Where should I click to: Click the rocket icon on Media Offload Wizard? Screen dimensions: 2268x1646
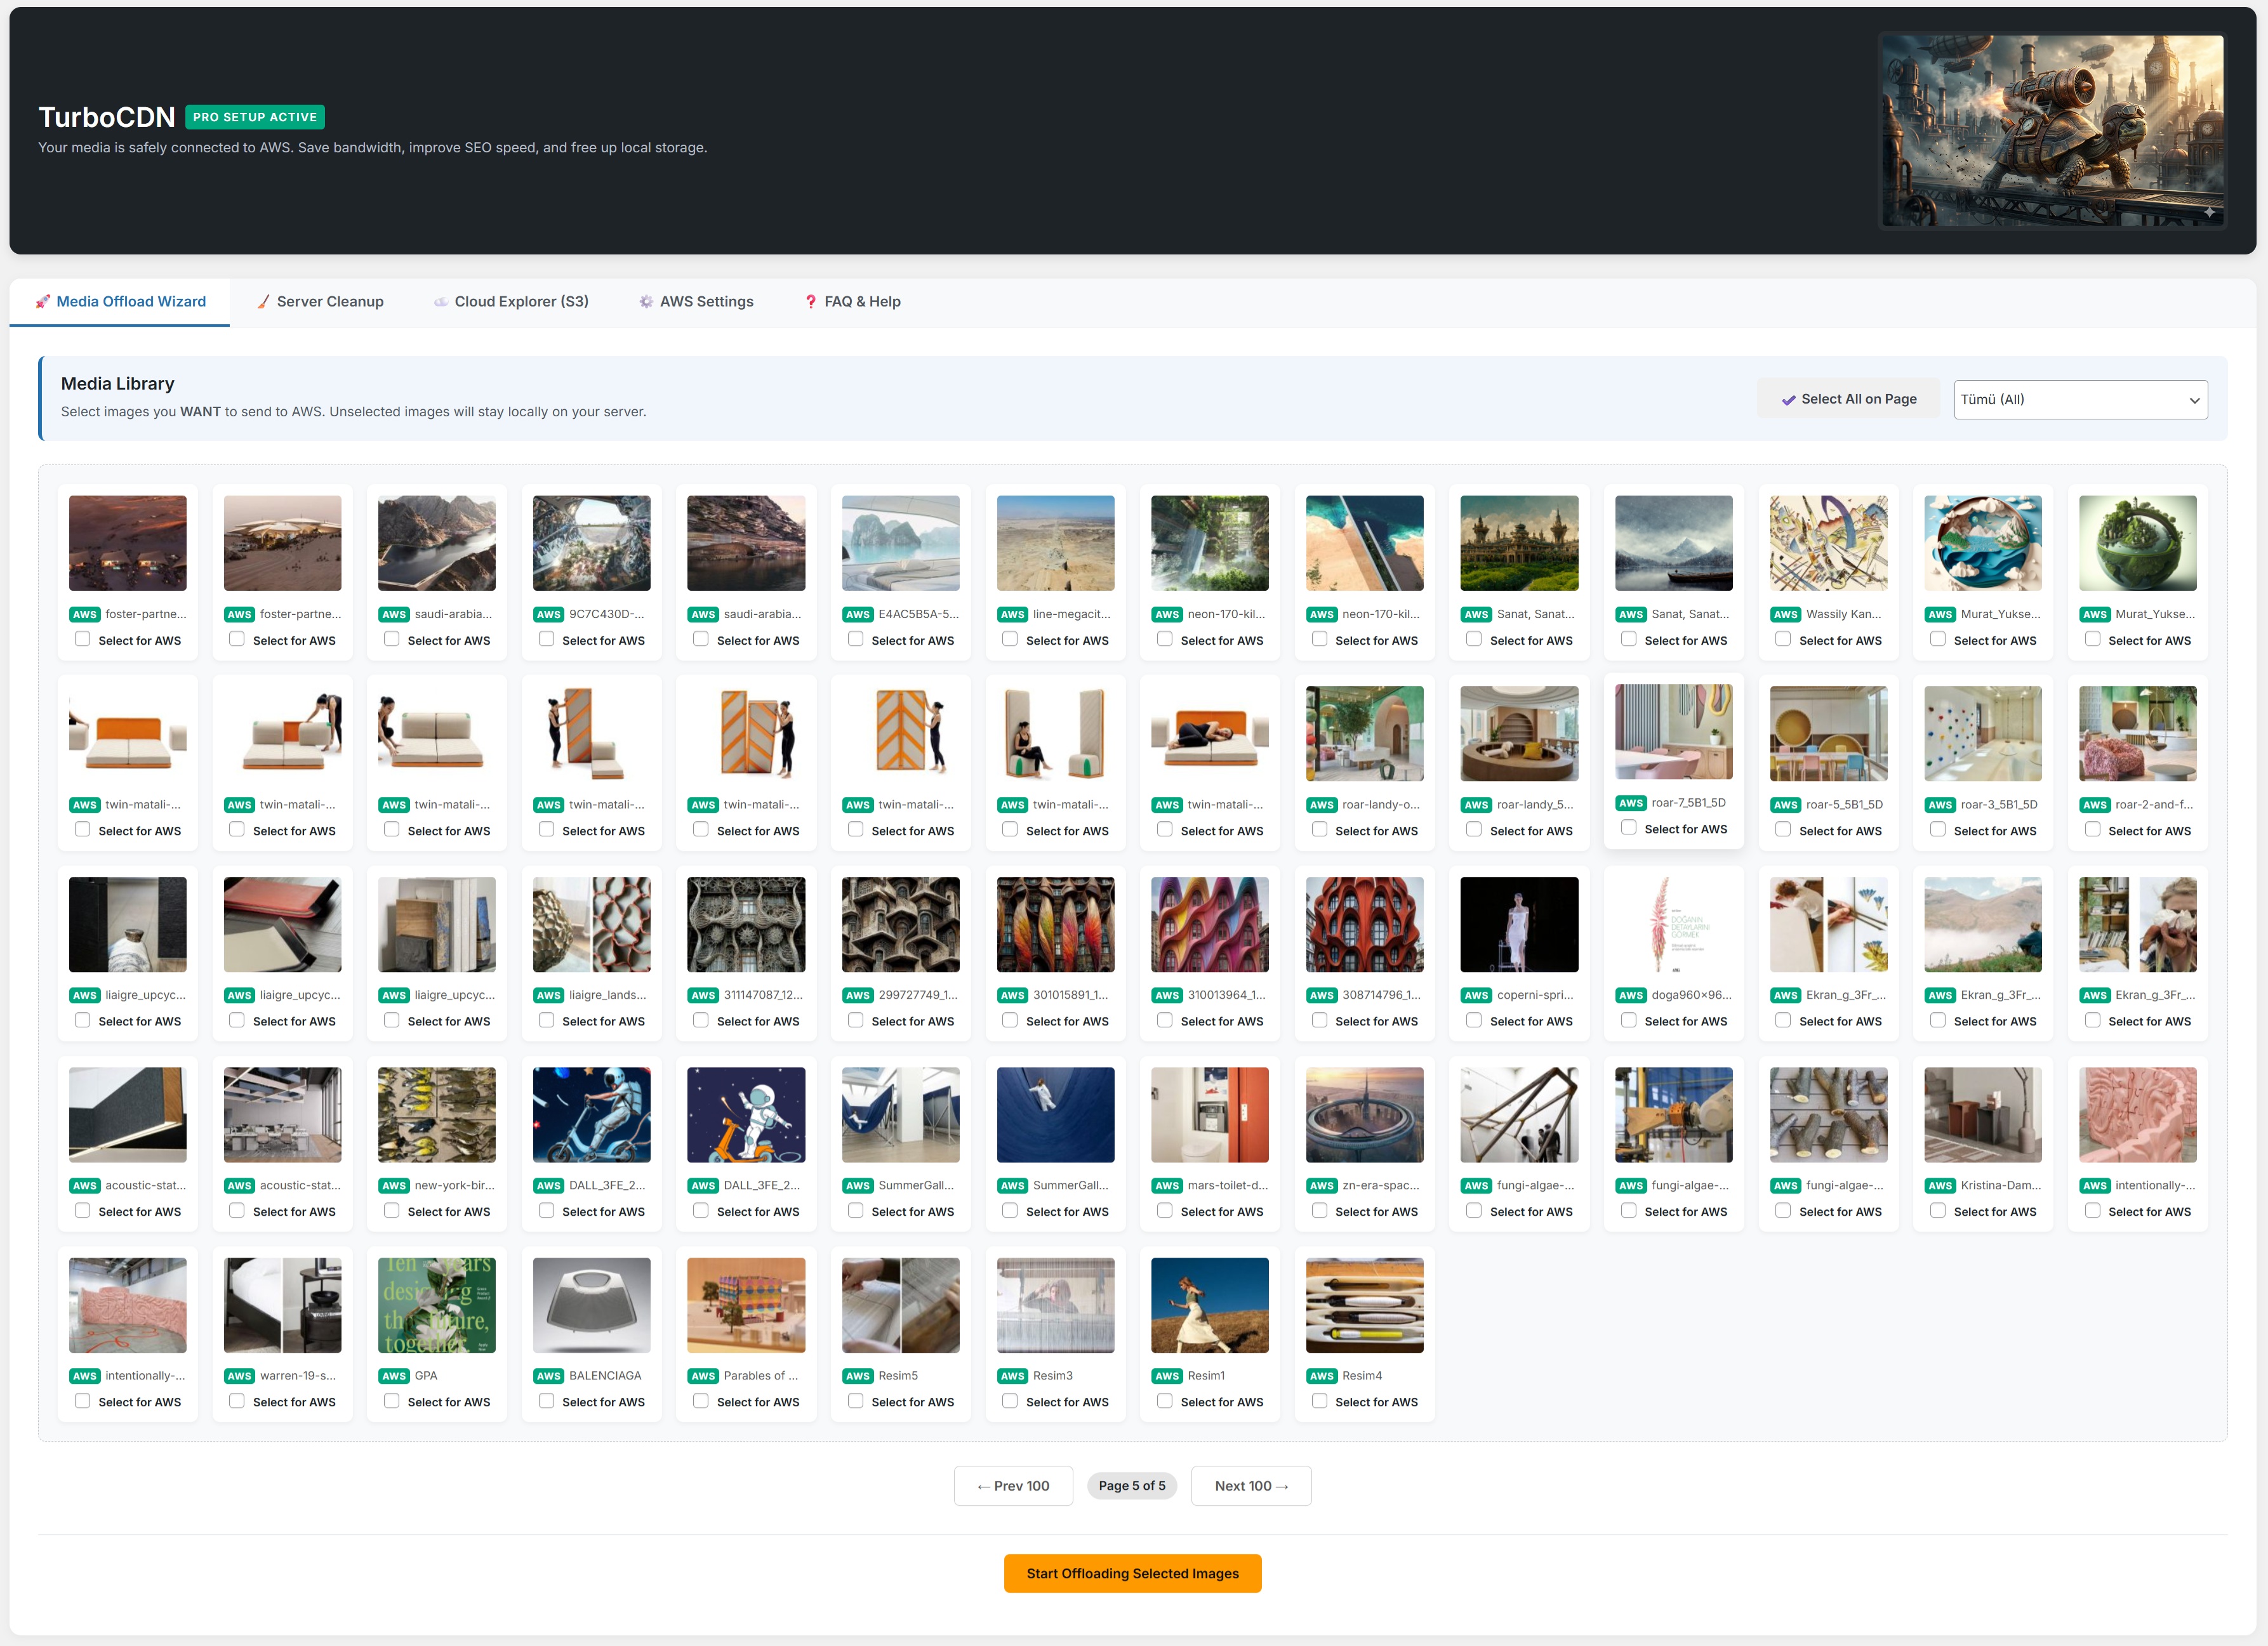(42, 302)
